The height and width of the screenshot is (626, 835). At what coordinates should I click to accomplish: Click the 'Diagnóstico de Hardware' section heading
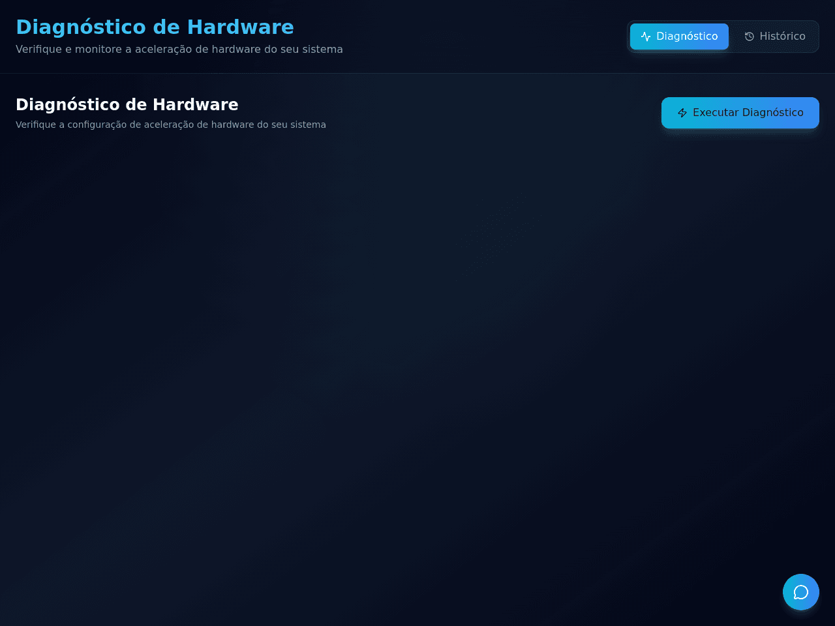pos(127,105)
